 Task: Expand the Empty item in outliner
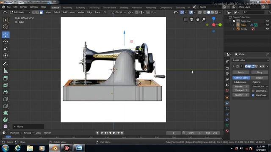point(234,29)
